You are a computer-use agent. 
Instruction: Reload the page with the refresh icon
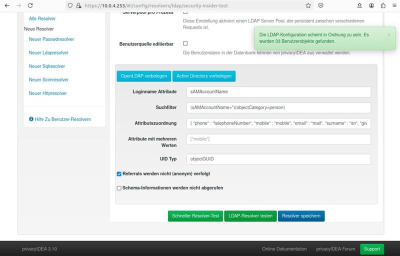30,5
